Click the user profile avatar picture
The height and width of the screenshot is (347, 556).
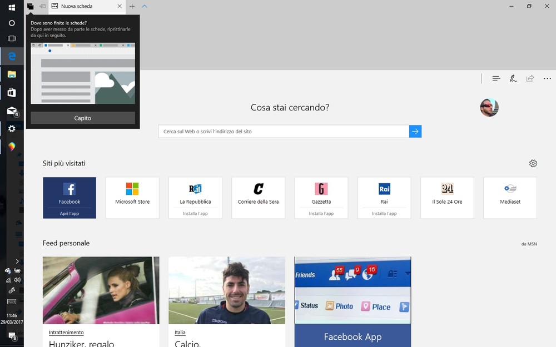pos(489,107)
